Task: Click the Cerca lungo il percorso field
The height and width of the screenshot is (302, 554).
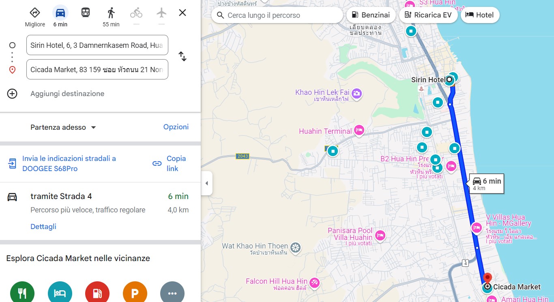Action: click(x=277, y=15)
